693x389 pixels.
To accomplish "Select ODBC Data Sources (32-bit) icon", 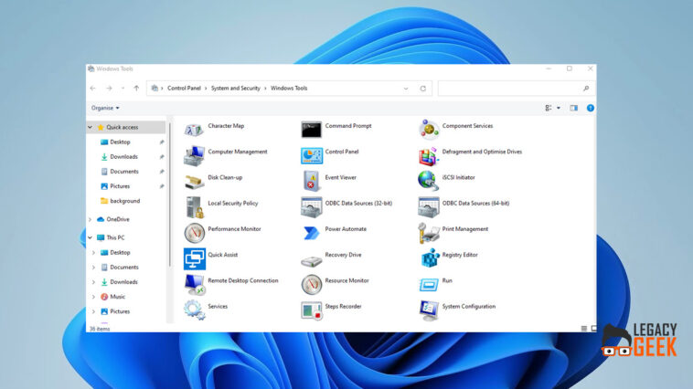I will click(311, 207).
